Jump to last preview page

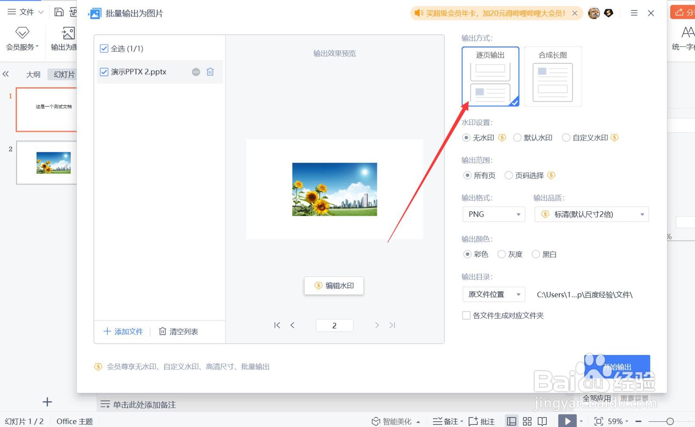pos(392,325)
